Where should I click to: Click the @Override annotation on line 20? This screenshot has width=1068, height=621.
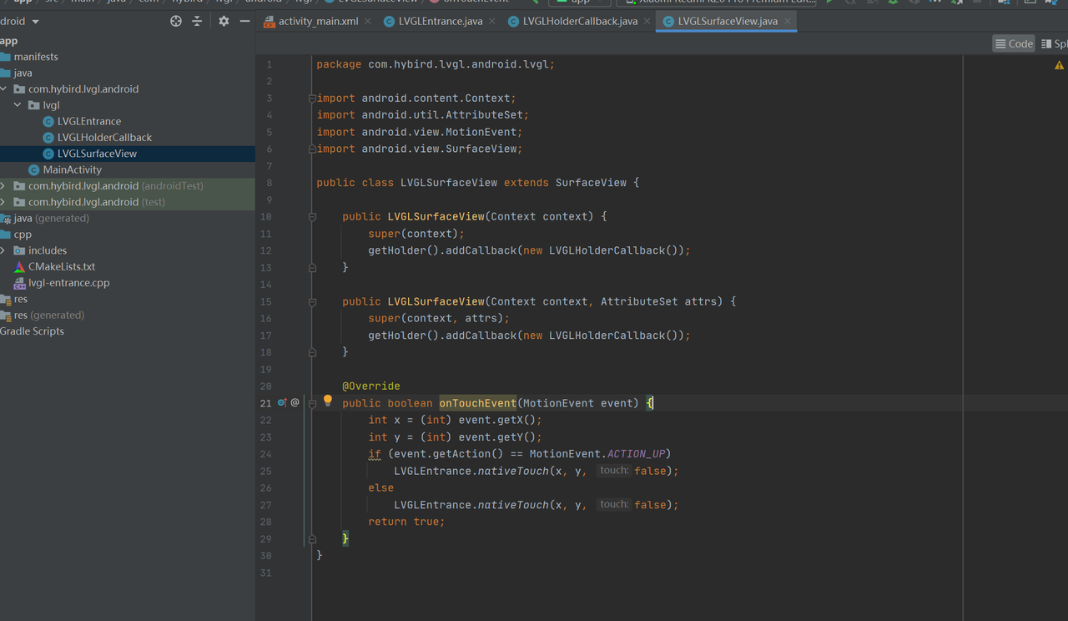[371, 386]
